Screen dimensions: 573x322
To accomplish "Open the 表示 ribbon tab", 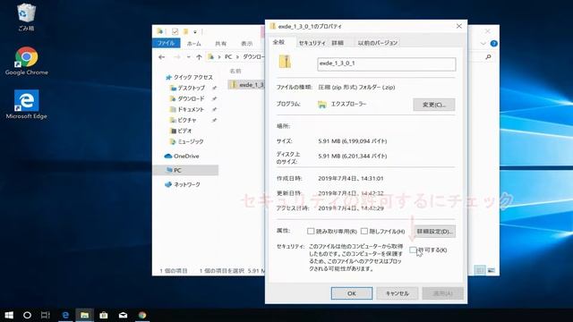I will click(x=247, y=44).
